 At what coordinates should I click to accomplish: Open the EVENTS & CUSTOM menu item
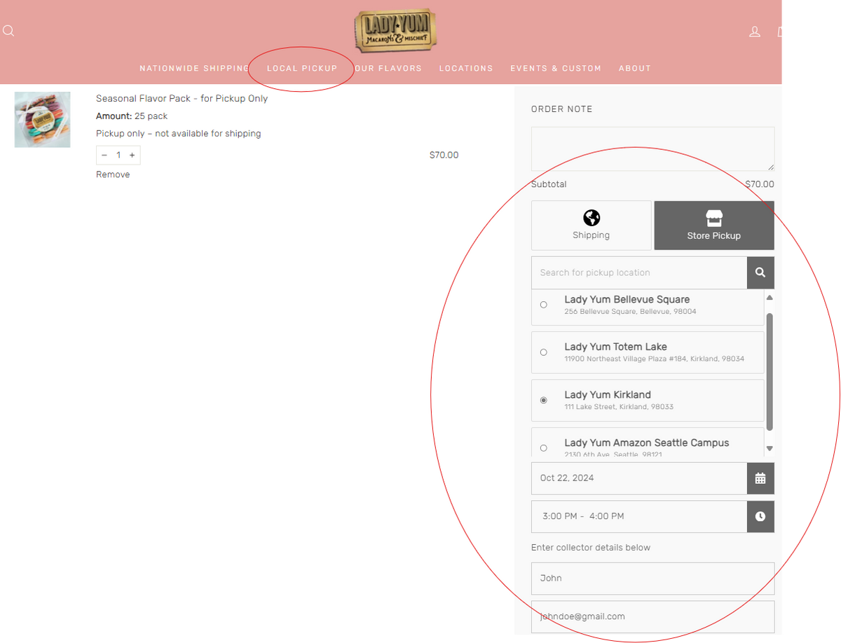tap(556, 68)
